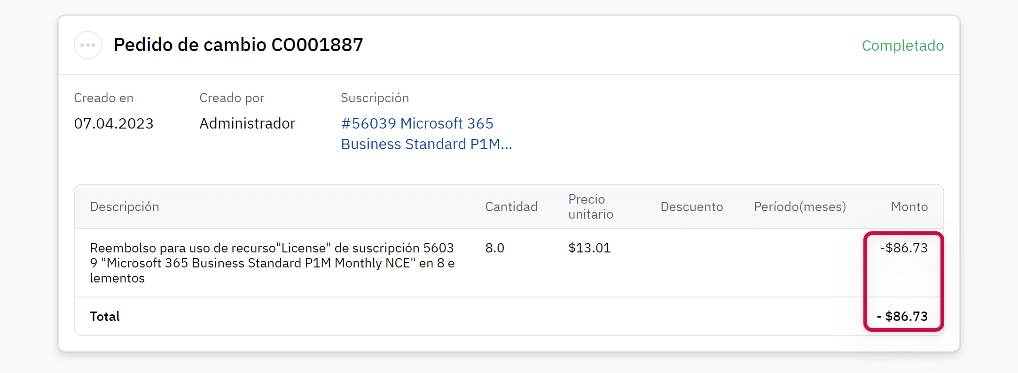The width and height of the screenshot is (1018, 373).
Task: Click the line item amount -$86.73
Action: [904, 248]
